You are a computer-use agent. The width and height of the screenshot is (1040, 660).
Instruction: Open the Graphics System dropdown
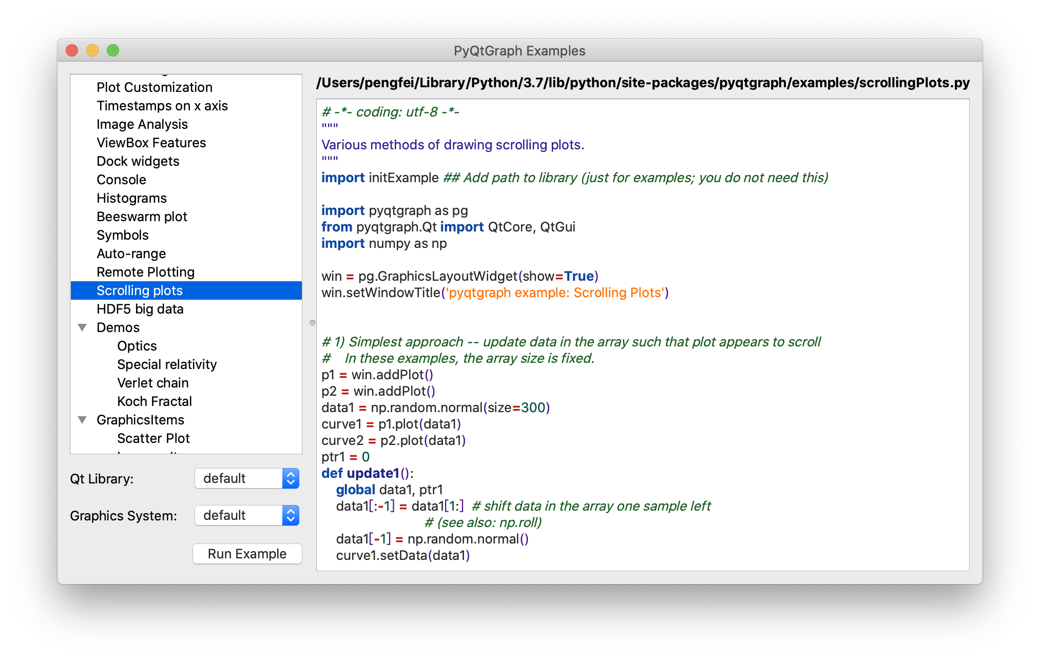(247, 515)
